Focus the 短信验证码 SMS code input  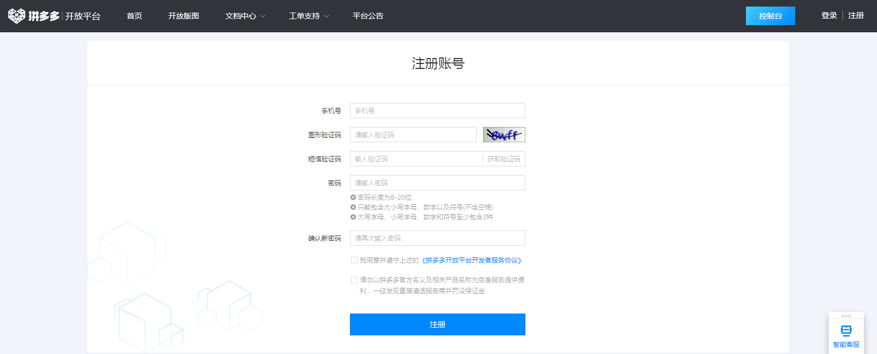pos(416,159)
